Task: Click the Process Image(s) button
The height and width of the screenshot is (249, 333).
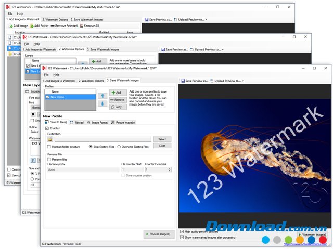Action: point(159,234)
